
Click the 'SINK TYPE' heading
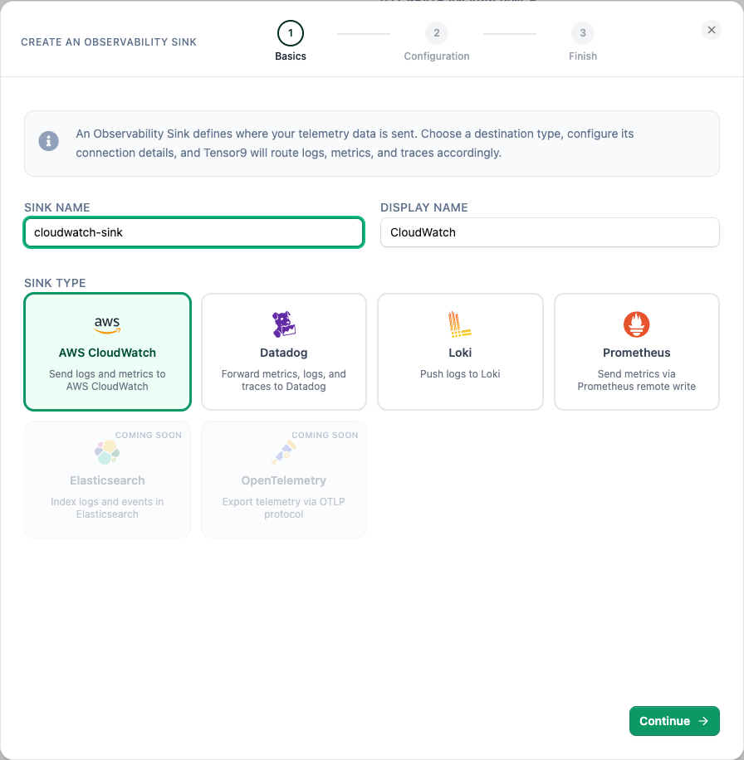tap(55, 283)
